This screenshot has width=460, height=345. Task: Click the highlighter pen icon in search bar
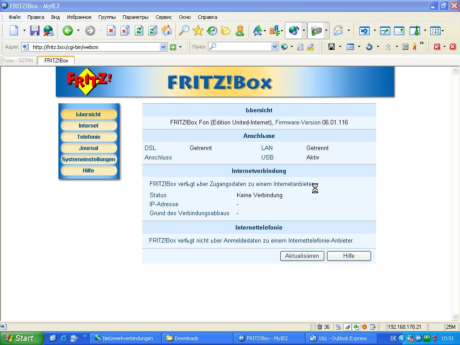[310, 47]
